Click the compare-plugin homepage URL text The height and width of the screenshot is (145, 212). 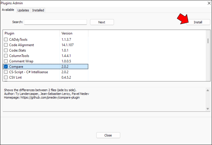pyautogui.click(x=50, y=98)
